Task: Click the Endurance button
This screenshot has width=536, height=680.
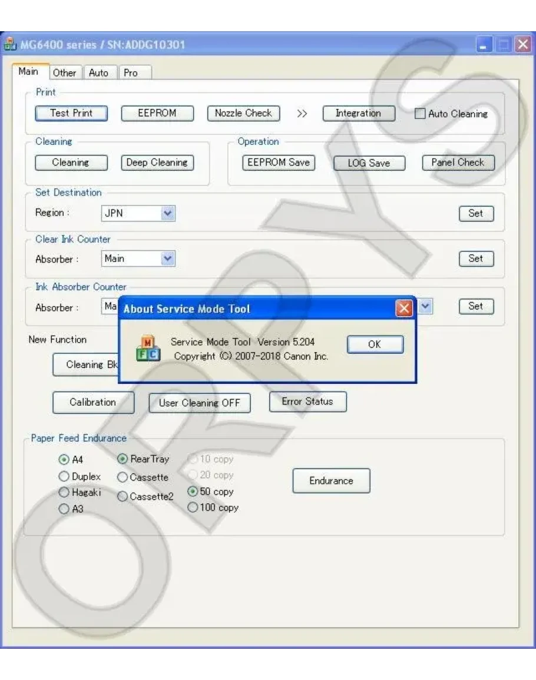Action: tap(331, 481)
